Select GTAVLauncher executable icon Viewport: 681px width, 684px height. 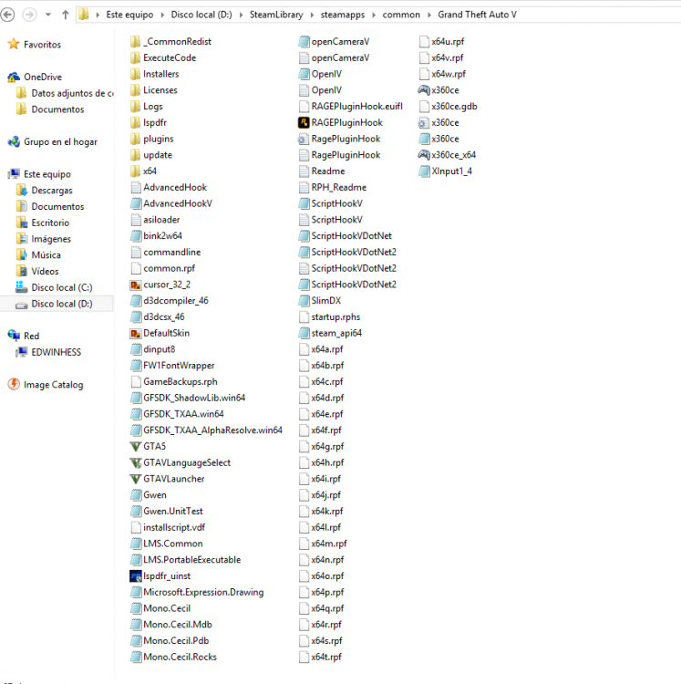[x=136, y=479]
